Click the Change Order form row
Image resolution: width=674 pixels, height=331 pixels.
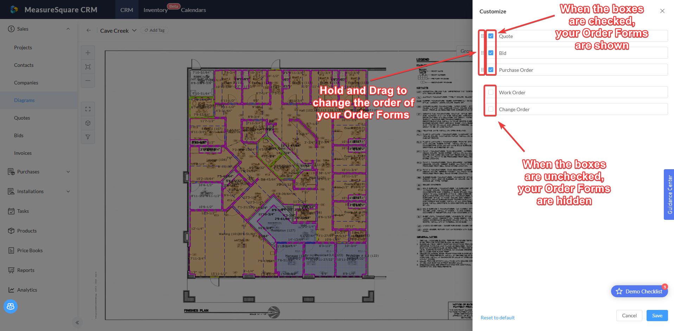577,109
